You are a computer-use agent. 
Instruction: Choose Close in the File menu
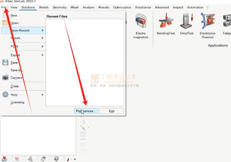point(14,86)
